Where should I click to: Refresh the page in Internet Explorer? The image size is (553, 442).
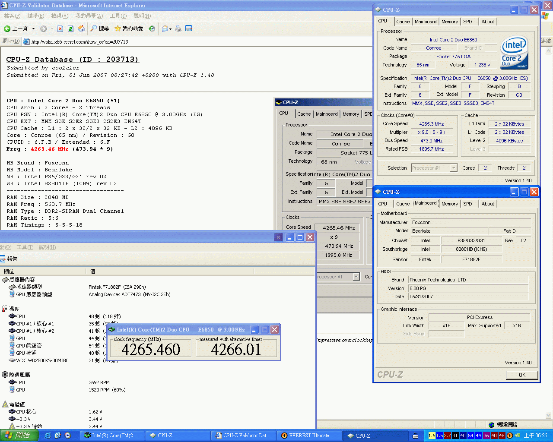point(71,28)
